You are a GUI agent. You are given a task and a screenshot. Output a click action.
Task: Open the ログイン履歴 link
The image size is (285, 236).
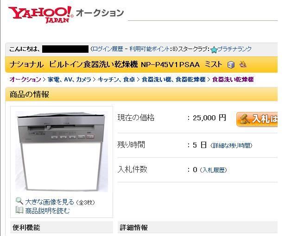coord(108,49)
